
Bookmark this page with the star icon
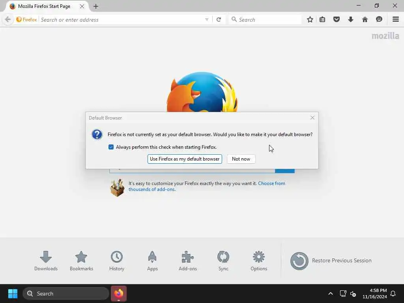(310, 20)
